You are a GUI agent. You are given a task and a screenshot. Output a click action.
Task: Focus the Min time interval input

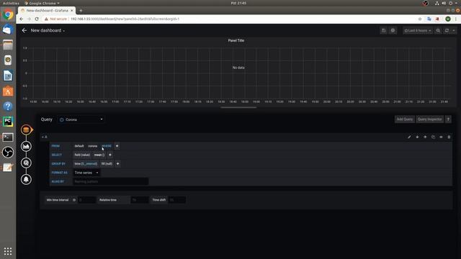click(86, 200)
